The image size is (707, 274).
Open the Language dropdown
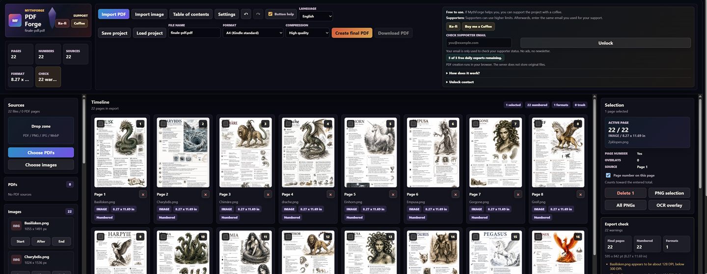point(316,16)
